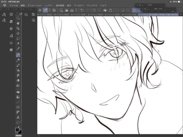Select the highlighted Pen tool
The image size is (183, 137).
tap(18, 55)
